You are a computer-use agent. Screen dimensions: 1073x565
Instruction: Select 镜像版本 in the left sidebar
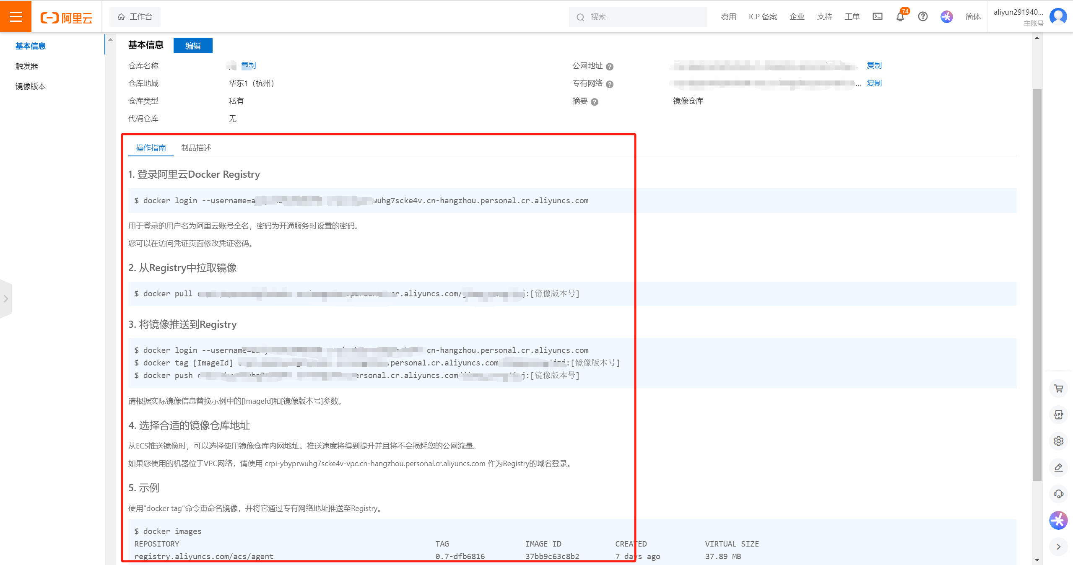(x=31, y=86)
